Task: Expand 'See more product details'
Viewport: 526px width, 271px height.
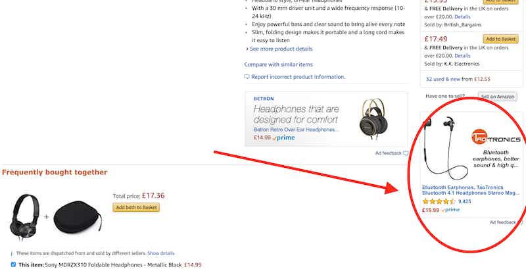Action: 279,49
